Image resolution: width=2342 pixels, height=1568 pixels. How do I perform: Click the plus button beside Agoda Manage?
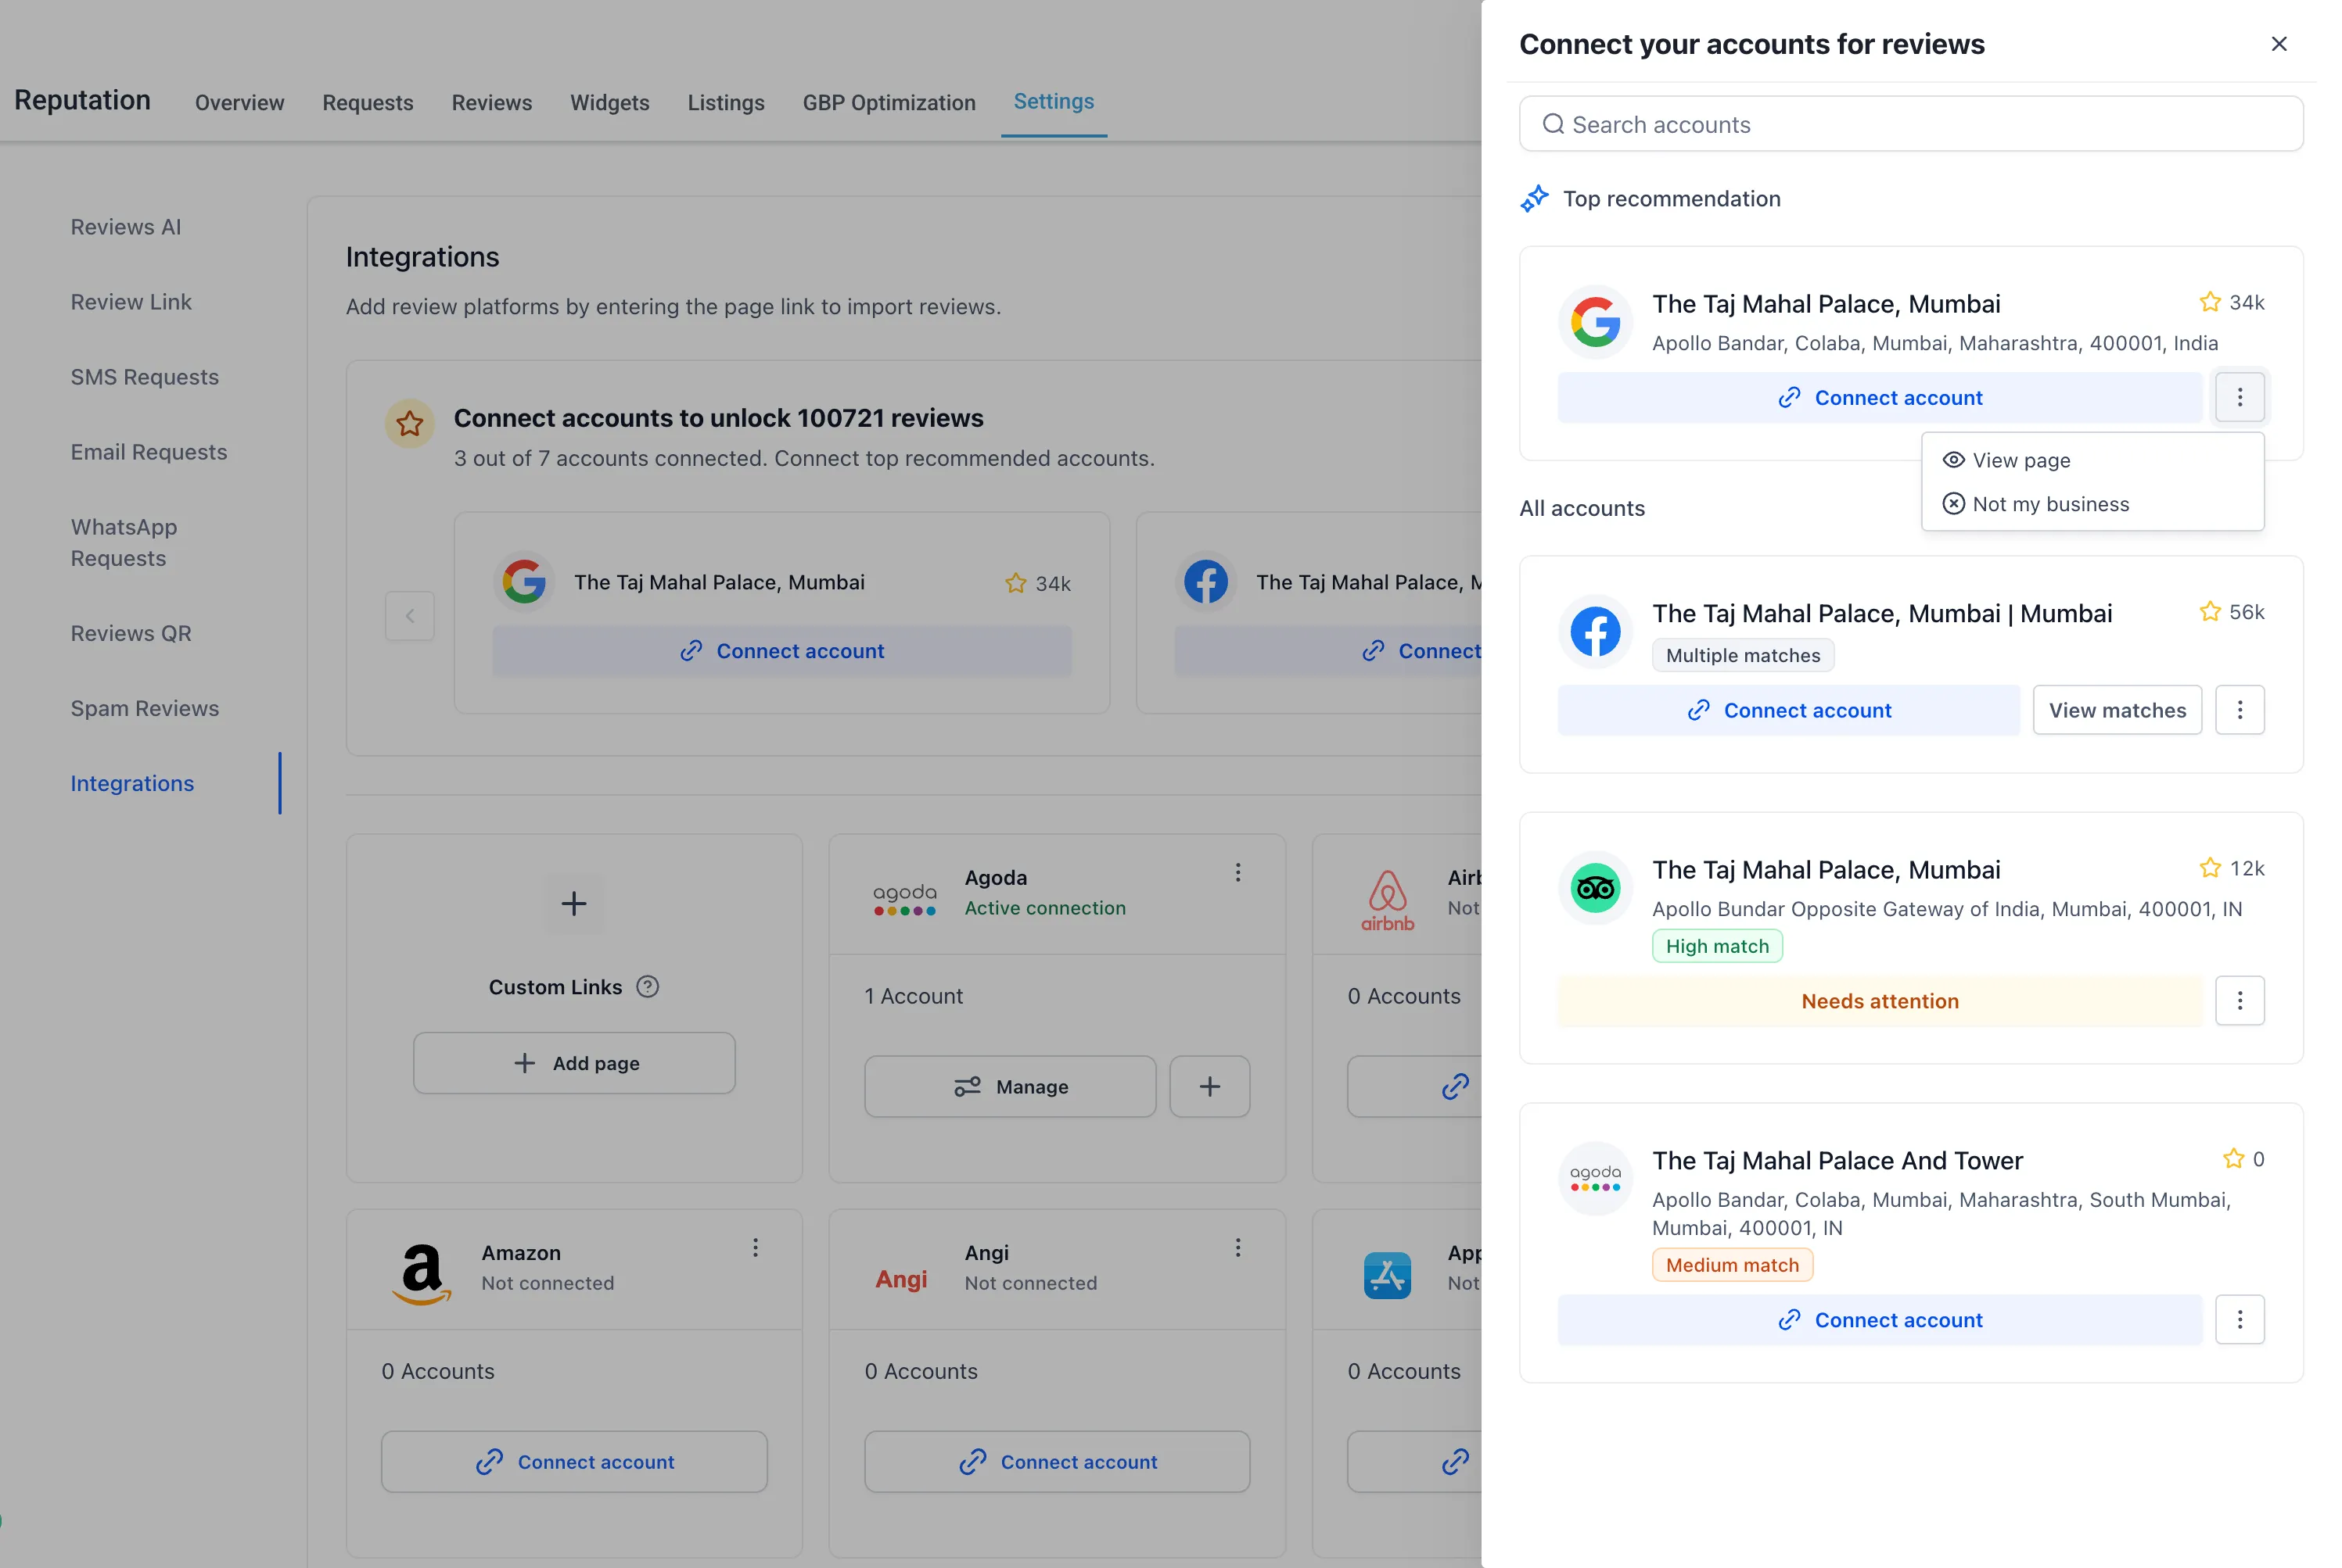(1209, 1086)
